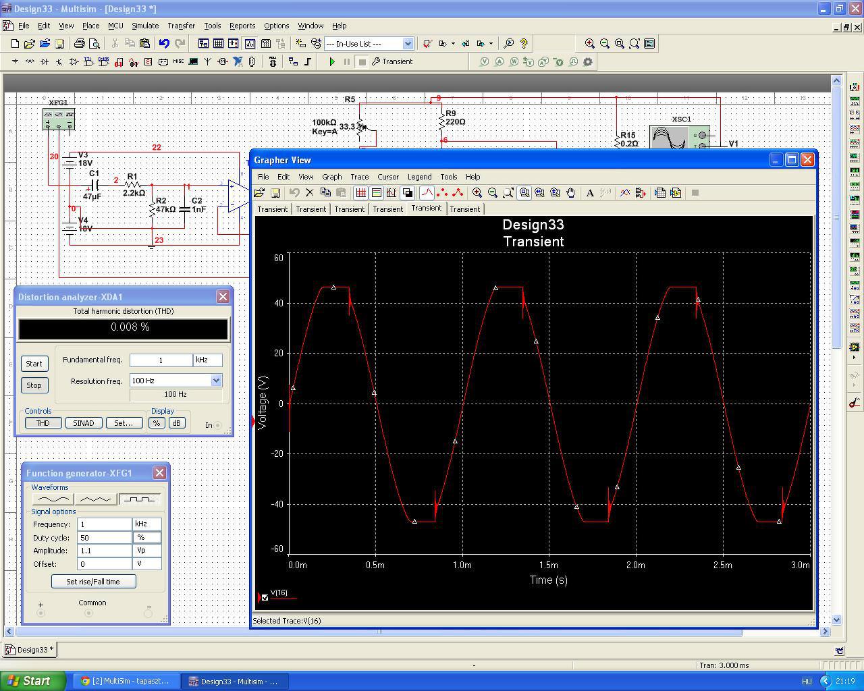Open the Resolution freq. dropdown
864x691 pixels.
(x=216, y=381)
